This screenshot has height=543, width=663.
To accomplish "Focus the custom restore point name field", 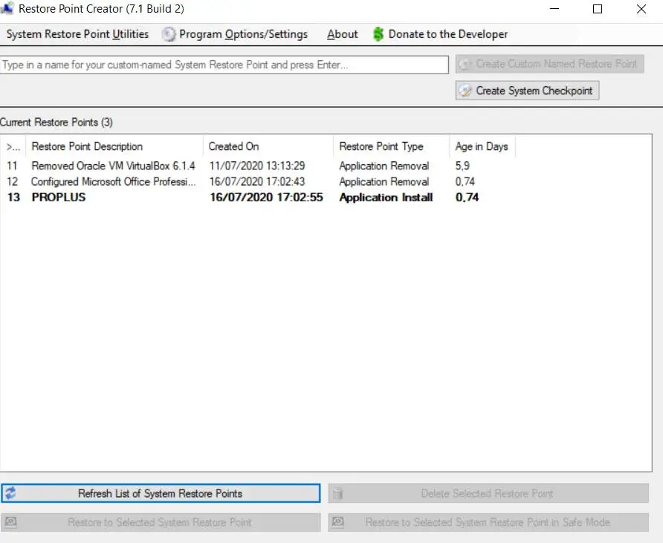I will coord(224,65).
